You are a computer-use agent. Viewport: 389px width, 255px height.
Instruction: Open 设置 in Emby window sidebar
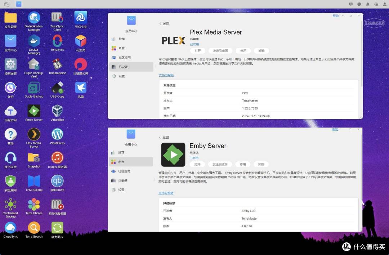pyautogui.click(x=131, y=190)
